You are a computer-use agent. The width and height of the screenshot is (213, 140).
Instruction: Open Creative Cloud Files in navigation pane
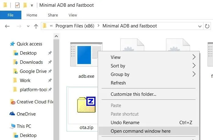tap(35, 102)
